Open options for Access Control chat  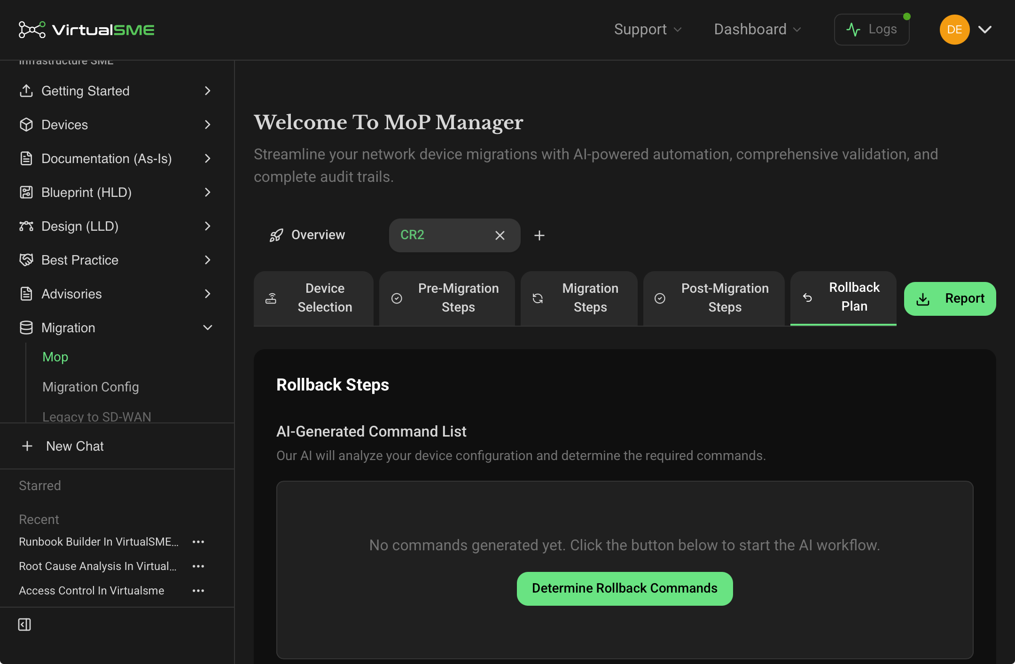point(198,591)
